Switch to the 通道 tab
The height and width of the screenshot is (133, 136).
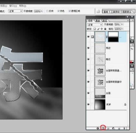[97, 21]
